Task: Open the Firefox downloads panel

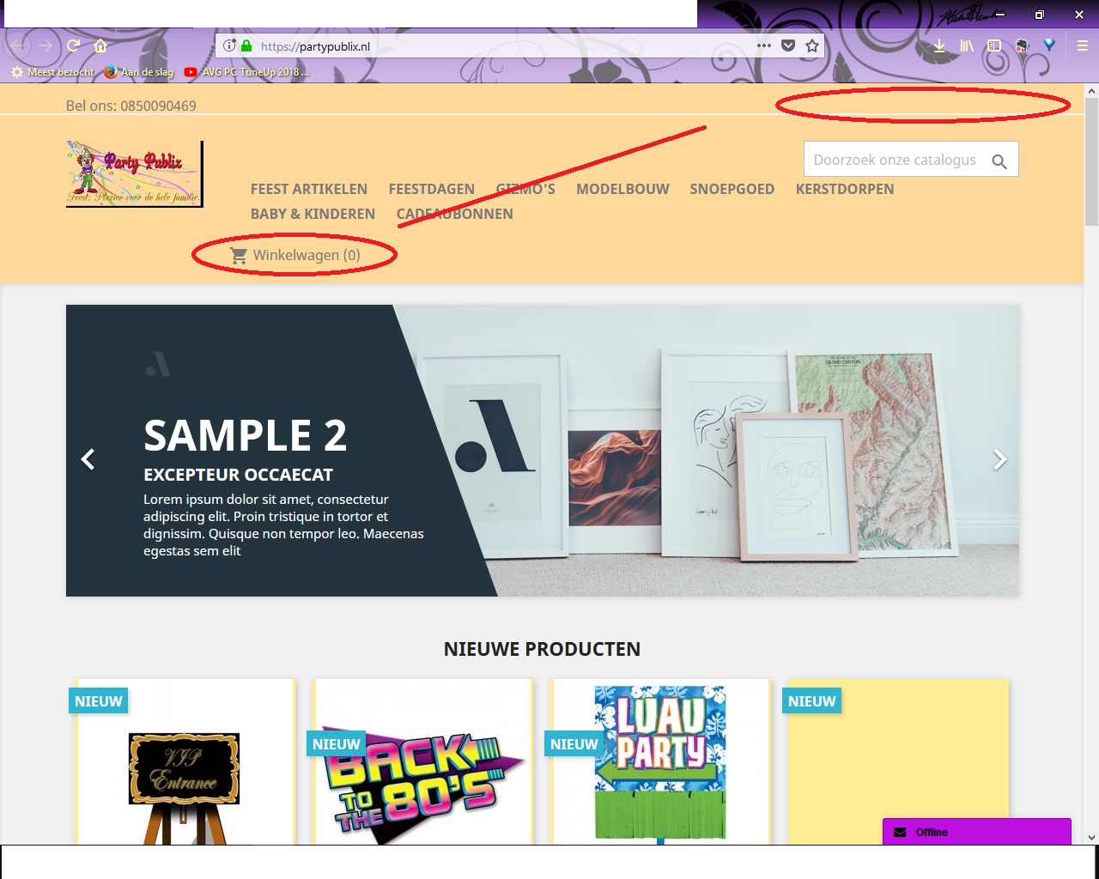Action: click(x=939, y=46)
